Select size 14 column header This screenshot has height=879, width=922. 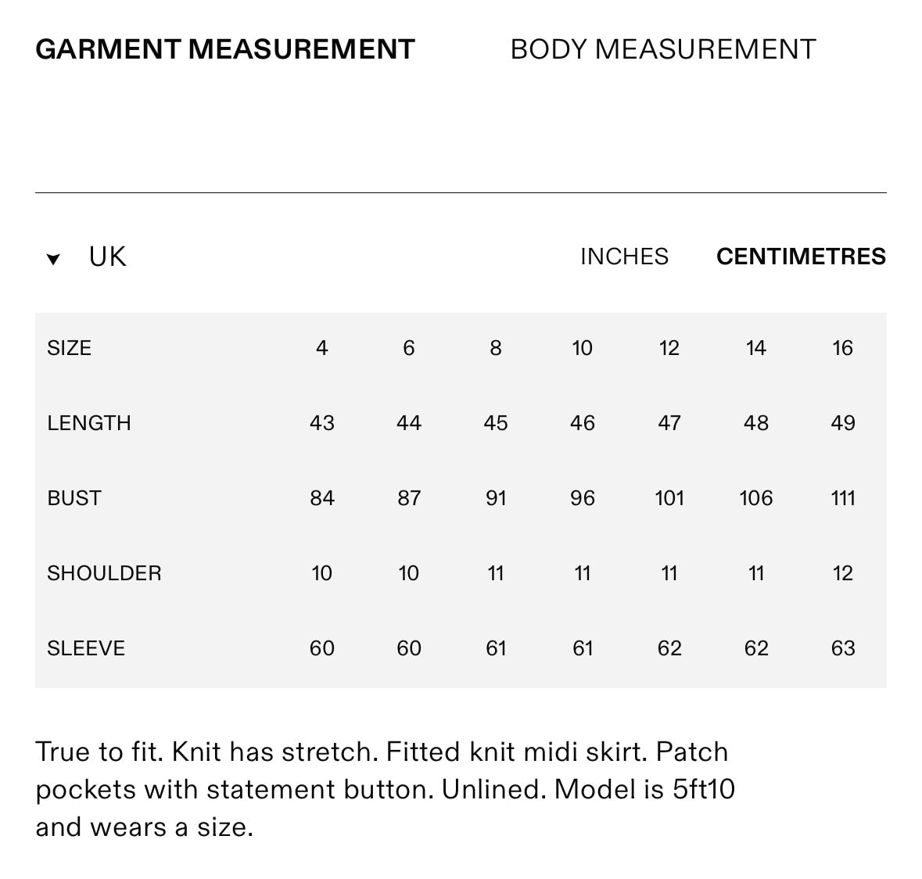pyautogui.click(x=756, y=348)
